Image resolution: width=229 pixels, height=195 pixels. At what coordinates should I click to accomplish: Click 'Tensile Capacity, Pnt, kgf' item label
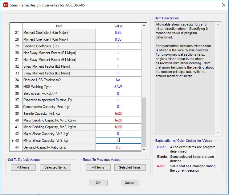coord(42,113)
